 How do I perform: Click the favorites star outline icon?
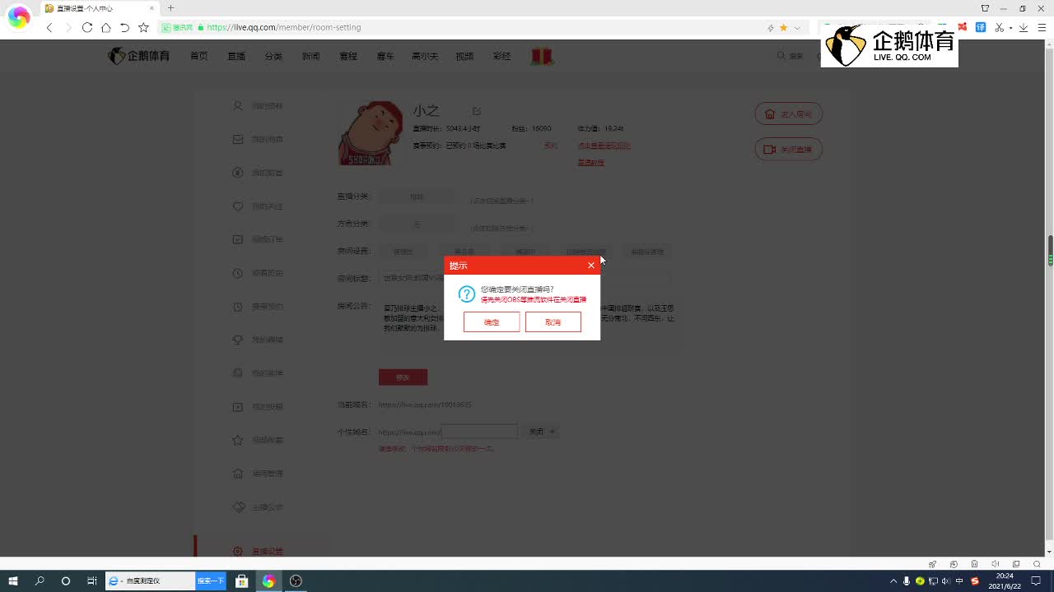coord(143,27)
